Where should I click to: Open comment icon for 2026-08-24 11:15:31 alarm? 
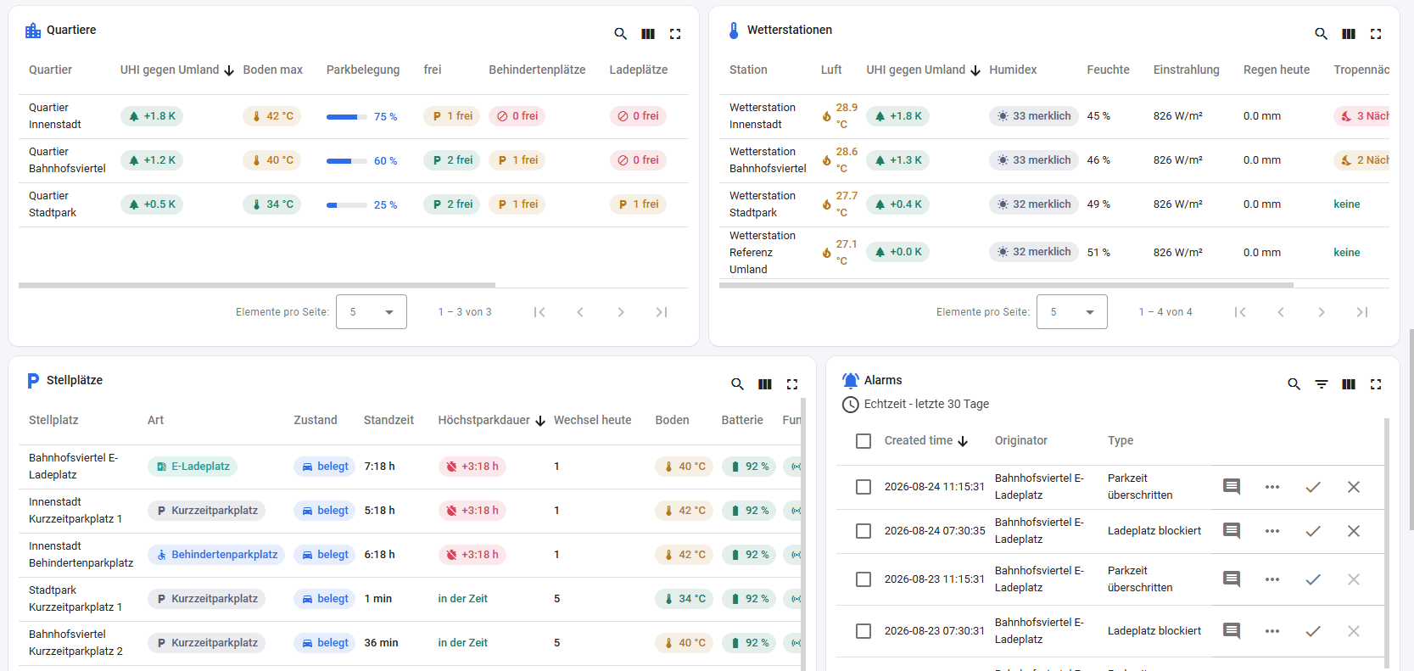(x=1232, y=487)
